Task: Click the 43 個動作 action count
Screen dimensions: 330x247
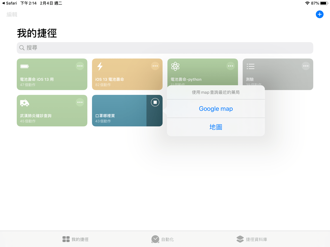Action: pyautogui.click(x=103, y=121)
